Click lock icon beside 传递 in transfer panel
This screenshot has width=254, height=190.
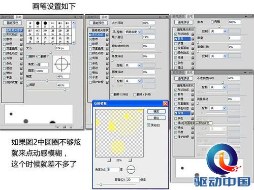(193, 113)
